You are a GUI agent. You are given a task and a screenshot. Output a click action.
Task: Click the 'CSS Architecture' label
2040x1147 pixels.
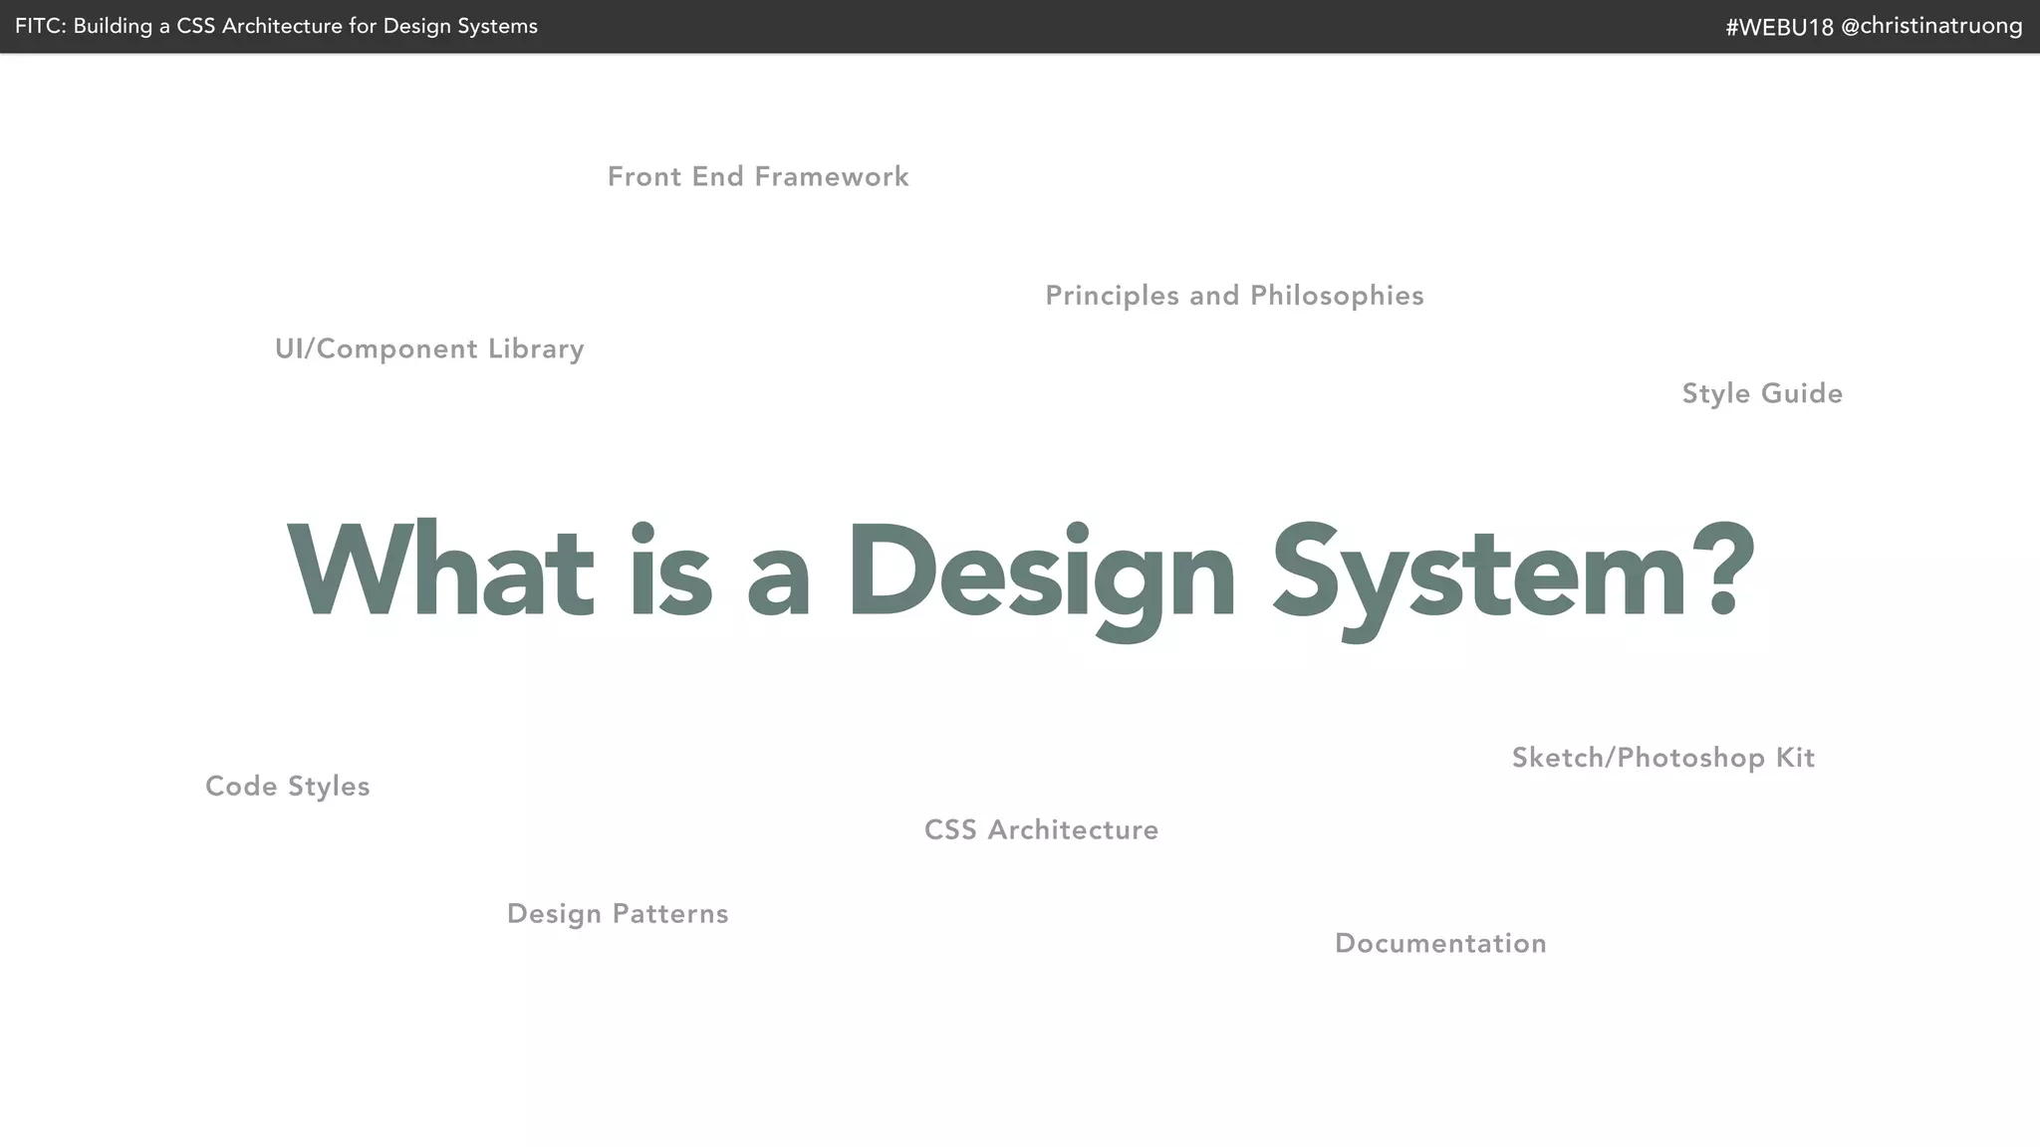[x=1041, y=830]
